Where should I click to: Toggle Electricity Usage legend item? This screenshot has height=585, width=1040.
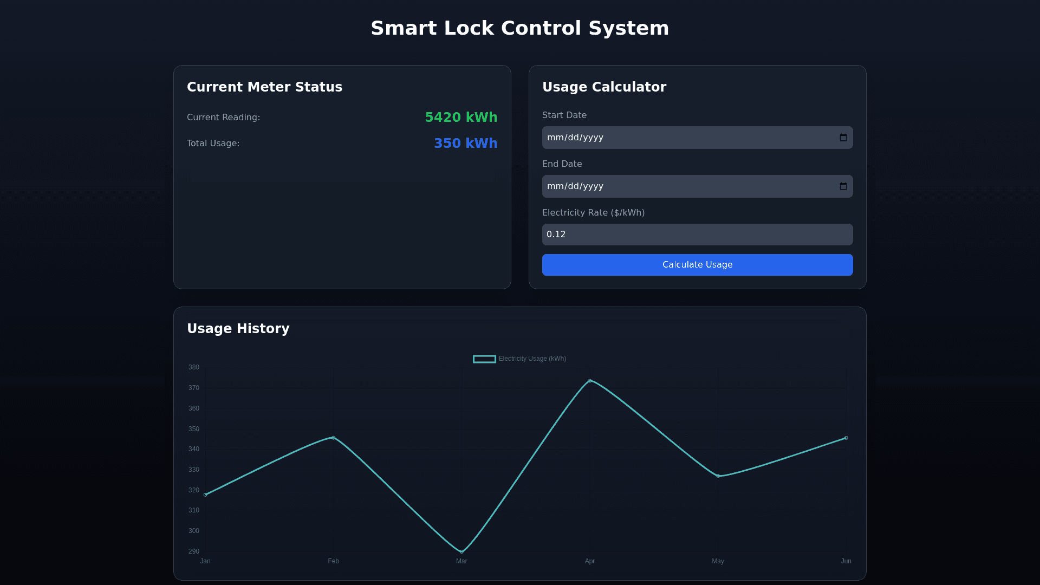[532, 359]
